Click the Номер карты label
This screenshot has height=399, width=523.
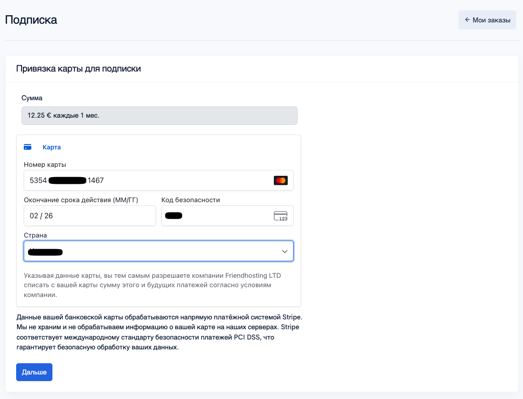(45, 165)
